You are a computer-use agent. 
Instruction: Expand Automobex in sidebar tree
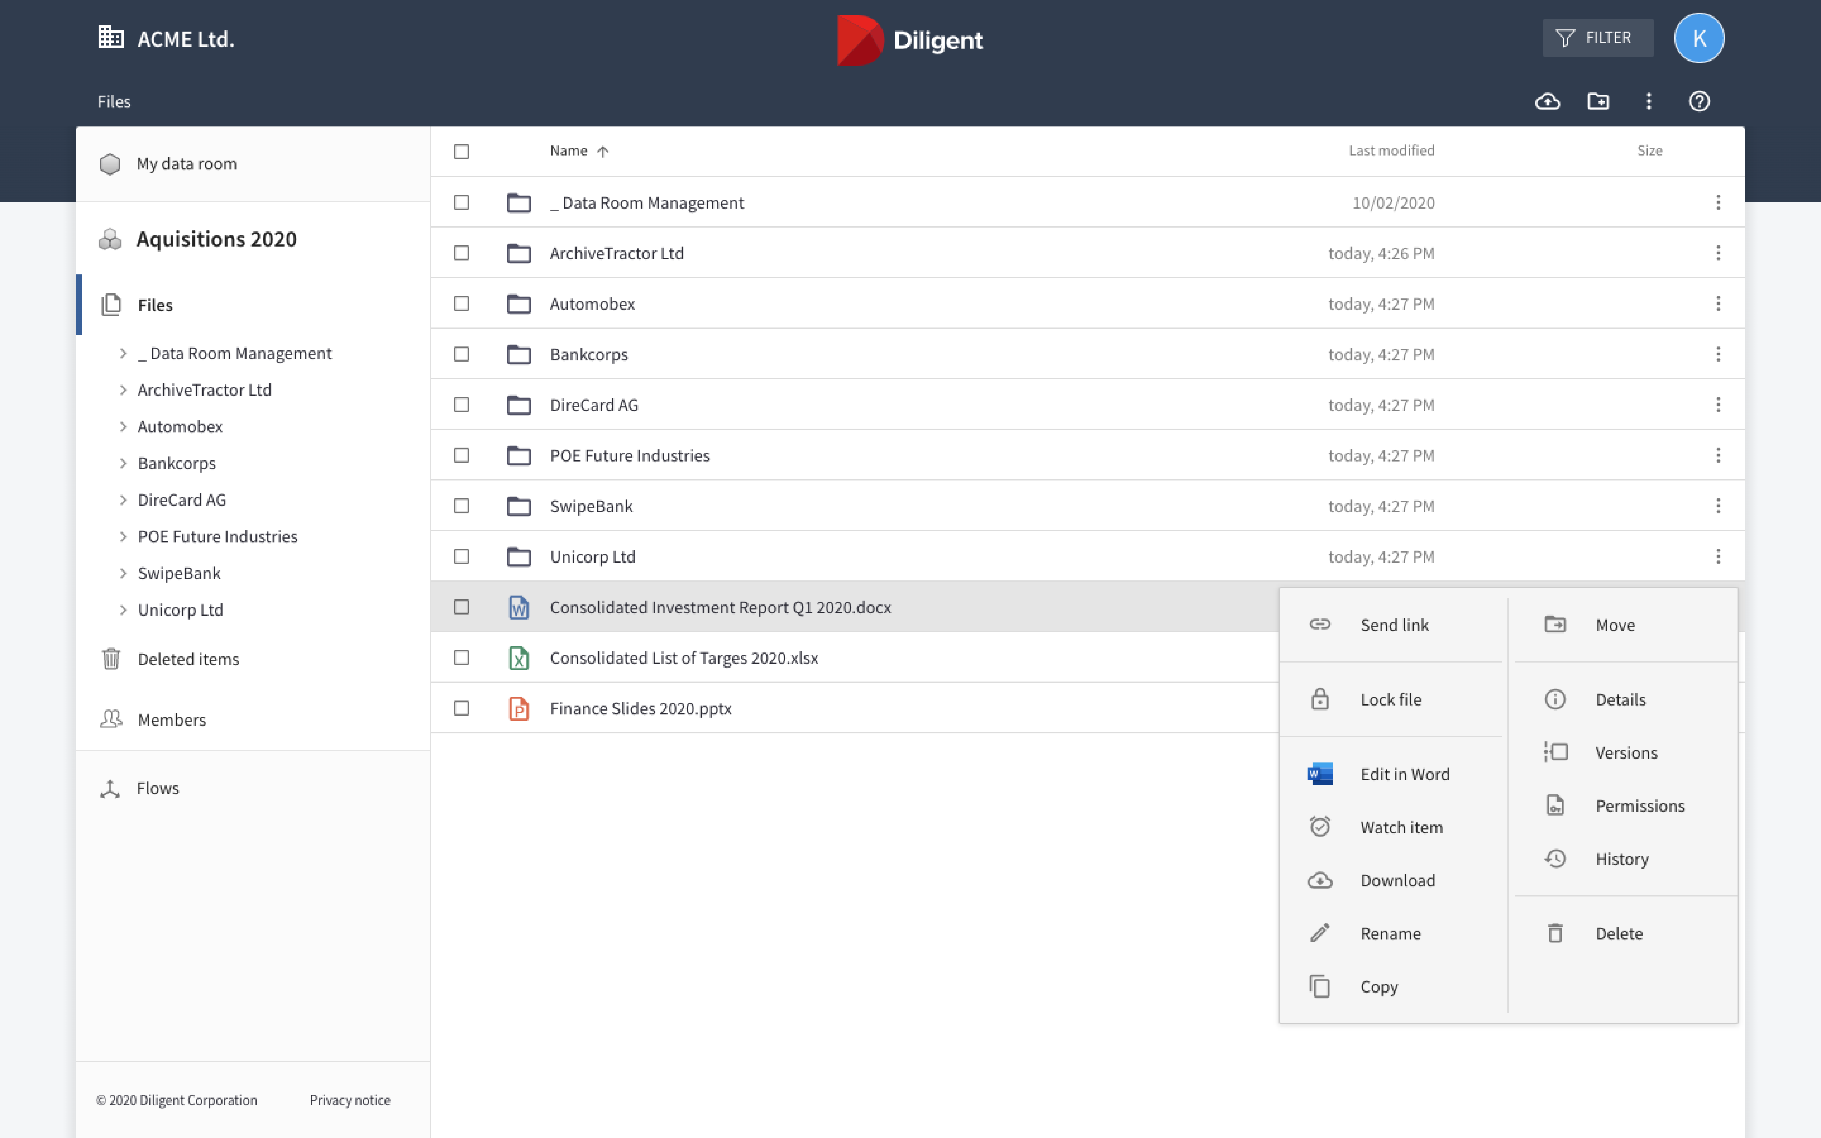tap(123, 427)
